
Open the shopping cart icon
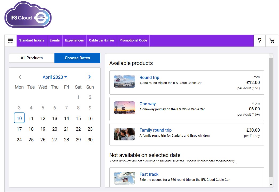click(272, 40)
